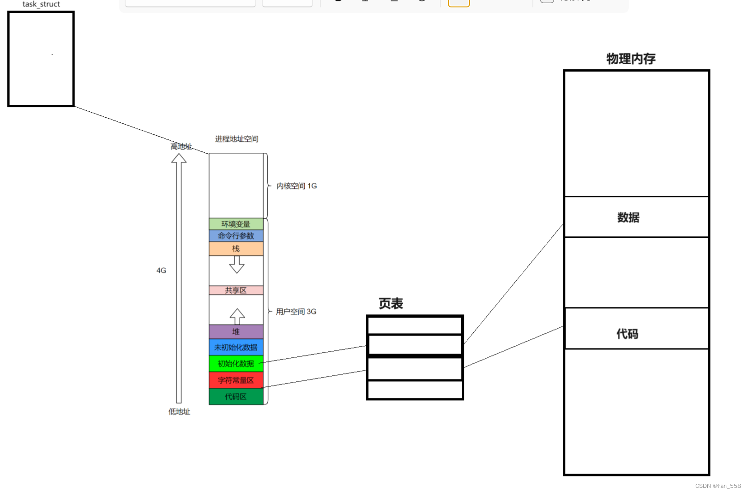
Task: Click the task_struct label
Action: [41, 4]
